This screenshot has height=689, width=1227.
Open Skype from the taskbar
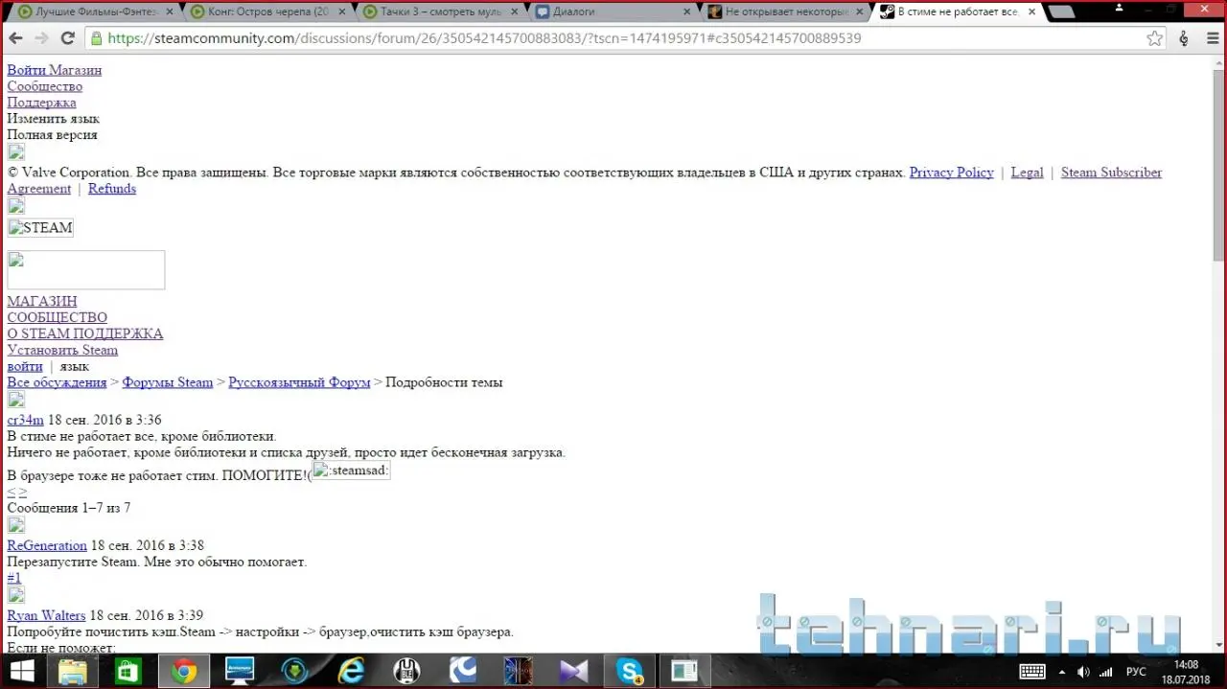coord(630,671)
